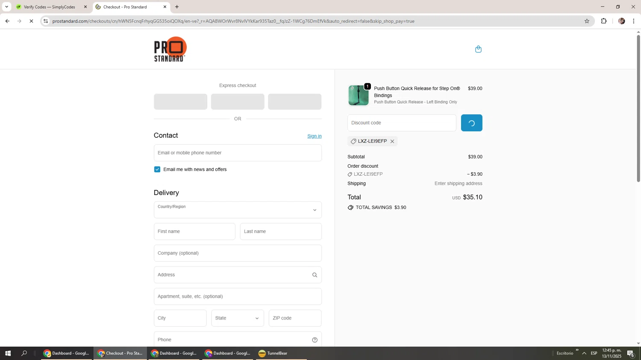Click the Email or mobile phone number field

click(x=238, y=153)
